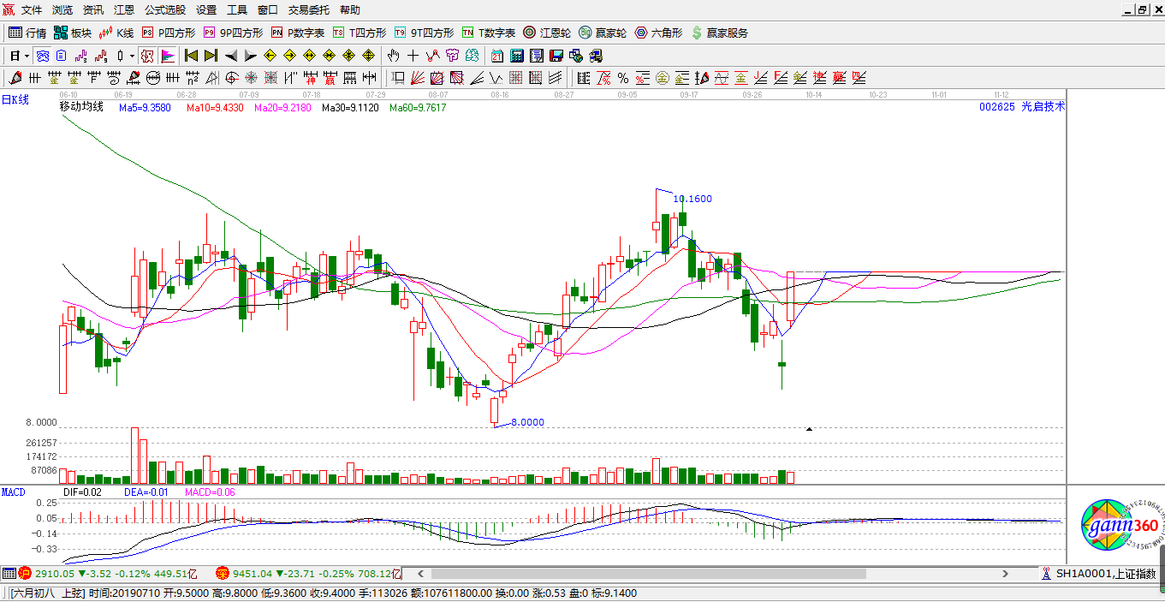Open the 9P四方形 tool
Viewport: 1165px width, 602px height.
(233, 33)
